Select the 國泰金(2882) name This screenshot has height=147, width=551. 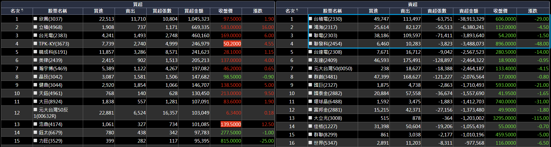click(328, 93)
